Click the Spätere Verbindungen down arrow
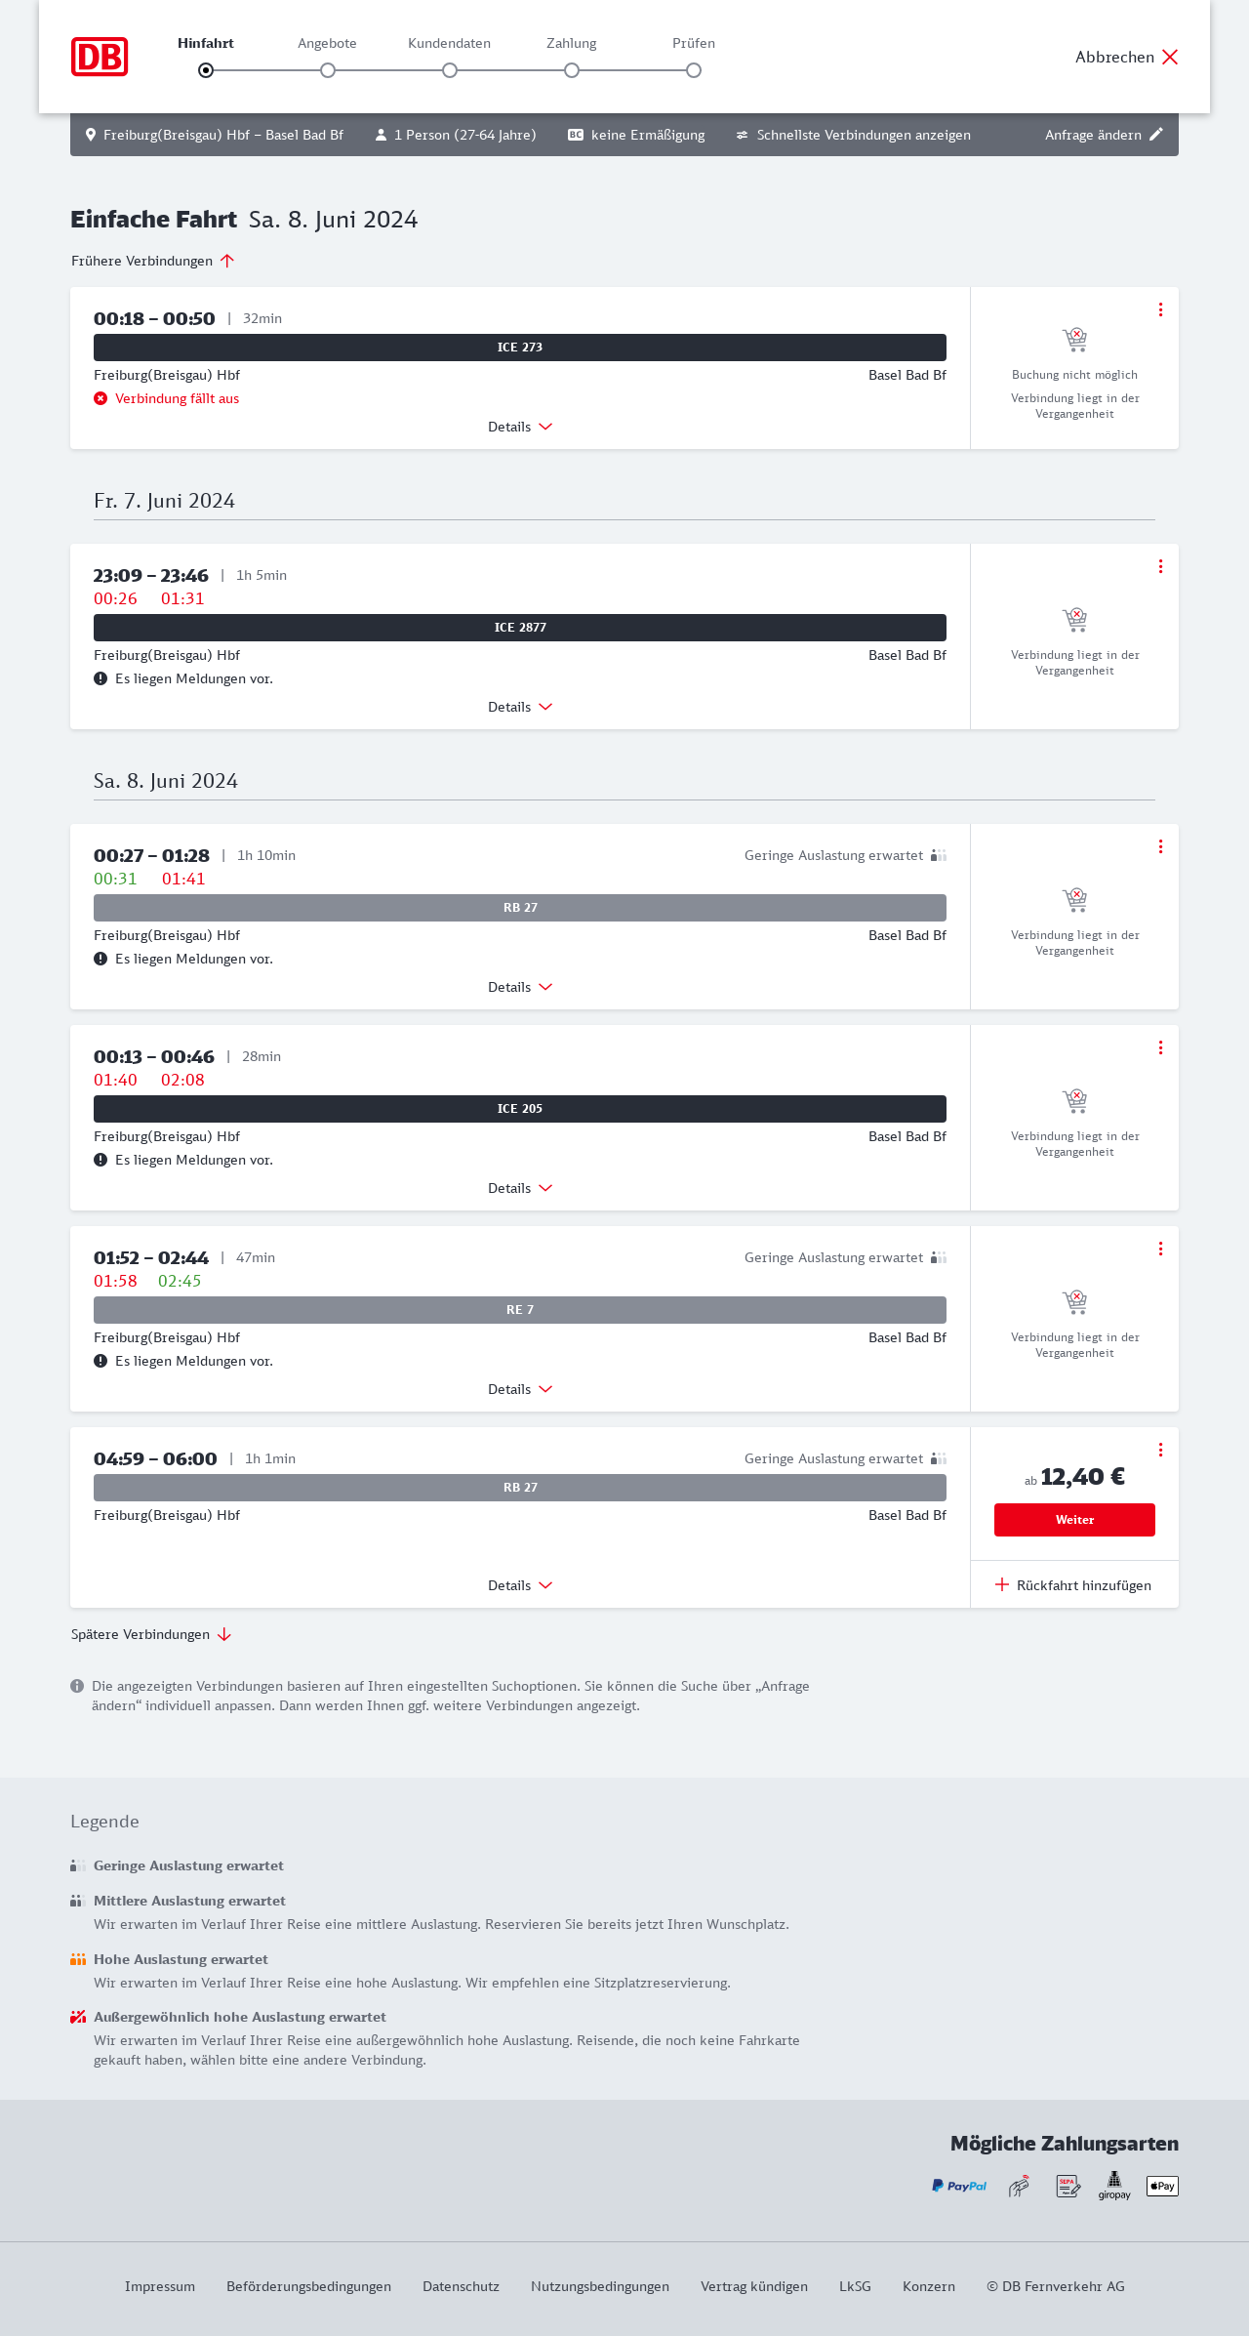Screen dimensions: 1249x2336 224,1634
